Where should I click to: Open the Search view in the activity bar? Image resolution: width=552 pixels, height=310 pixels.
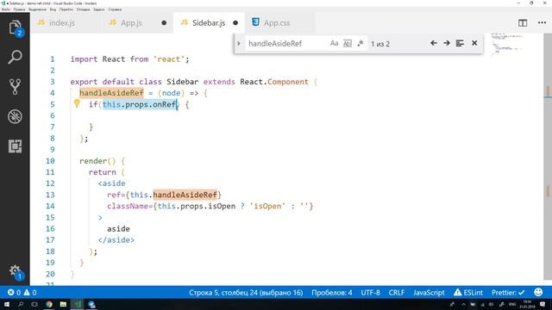pos(15,57)
